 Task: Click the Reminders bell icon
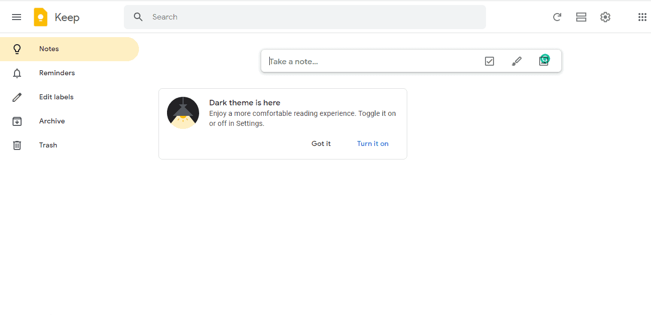[x=17, y=73]
